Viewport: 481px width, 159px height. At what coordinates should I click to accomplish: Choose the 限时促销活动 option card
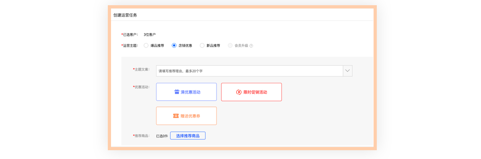(251, 92)
